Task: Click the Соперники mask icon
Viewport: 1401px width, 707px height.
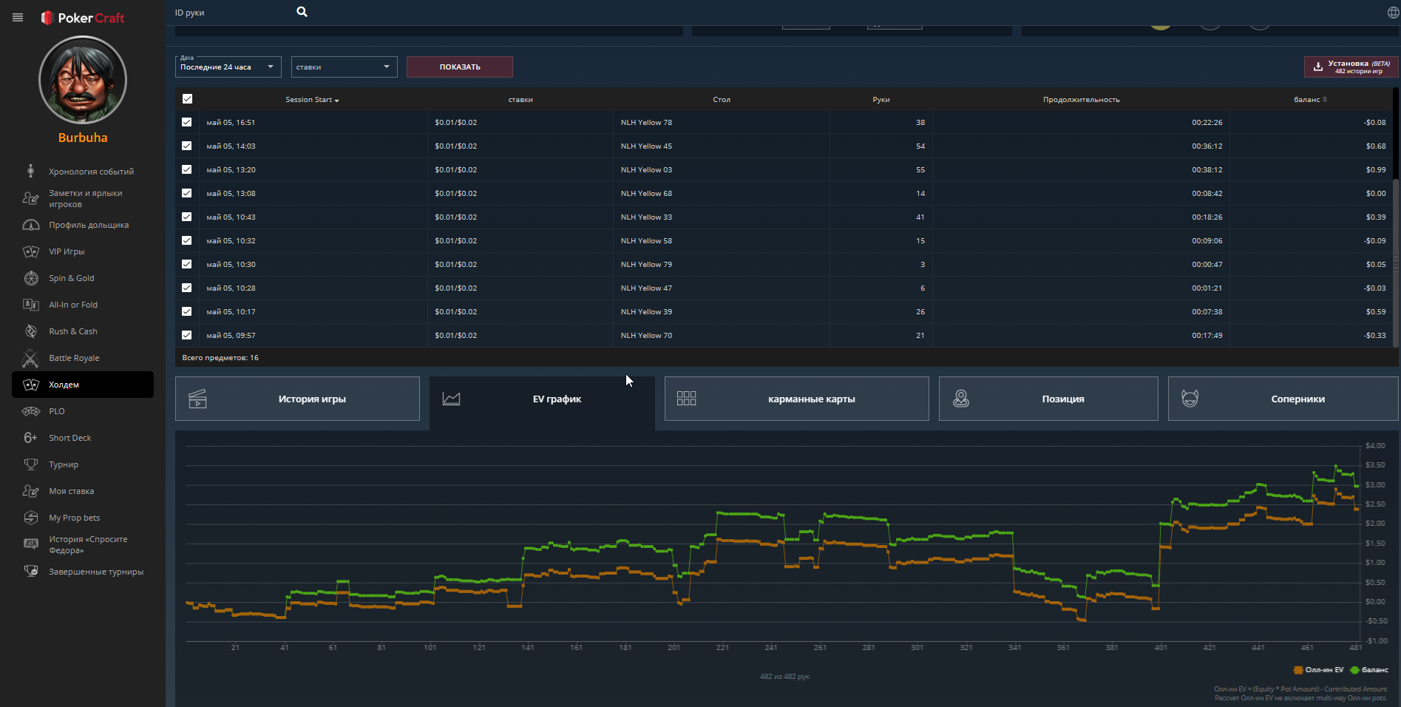Action: (x=1190, y=399)
